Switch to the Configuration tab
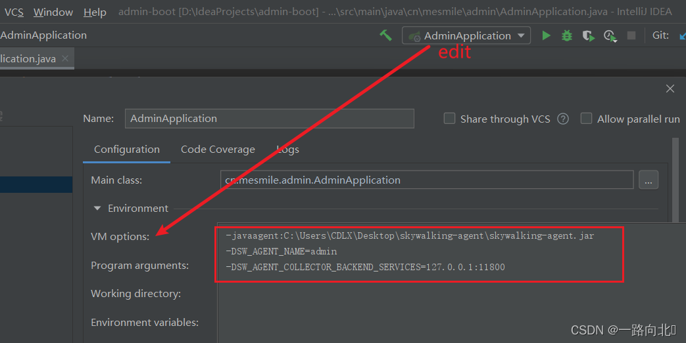Image resolution: width=686 pixels, height=343 pixels. [127, 150]
